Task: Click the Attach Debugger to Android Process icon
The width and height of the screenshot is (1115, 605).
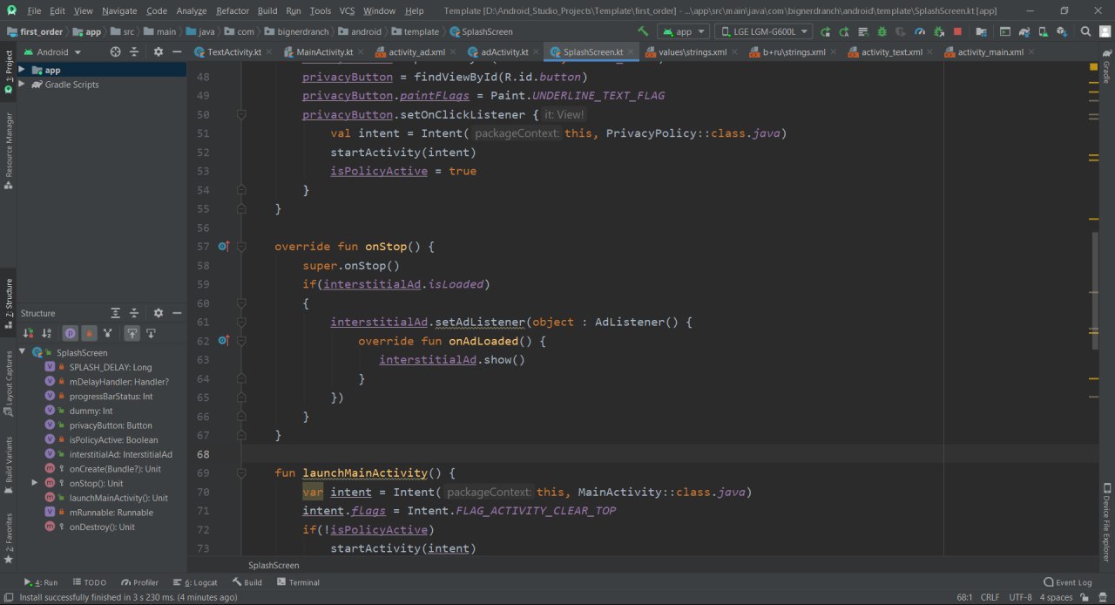Action: click(938, 31)
